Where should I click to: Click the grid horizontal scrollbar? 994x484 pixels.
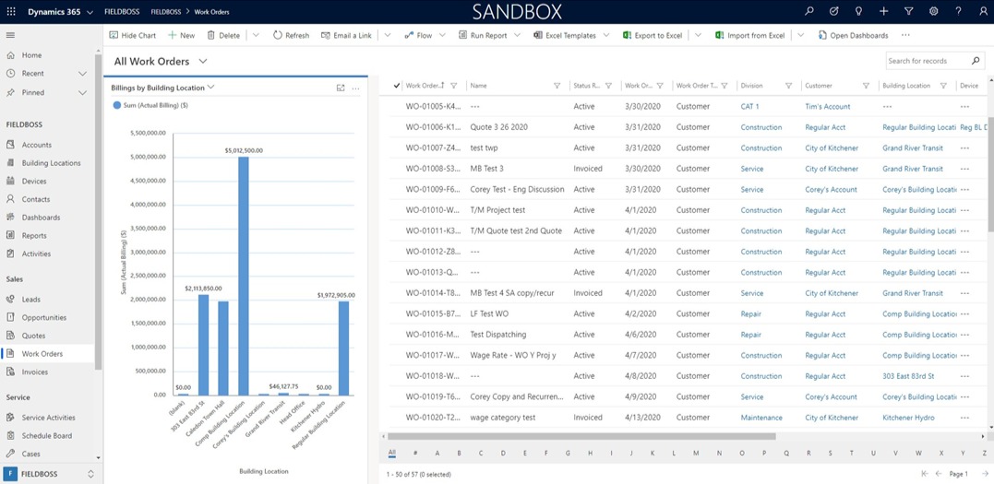pyautogui.click(x=581, y=436)
